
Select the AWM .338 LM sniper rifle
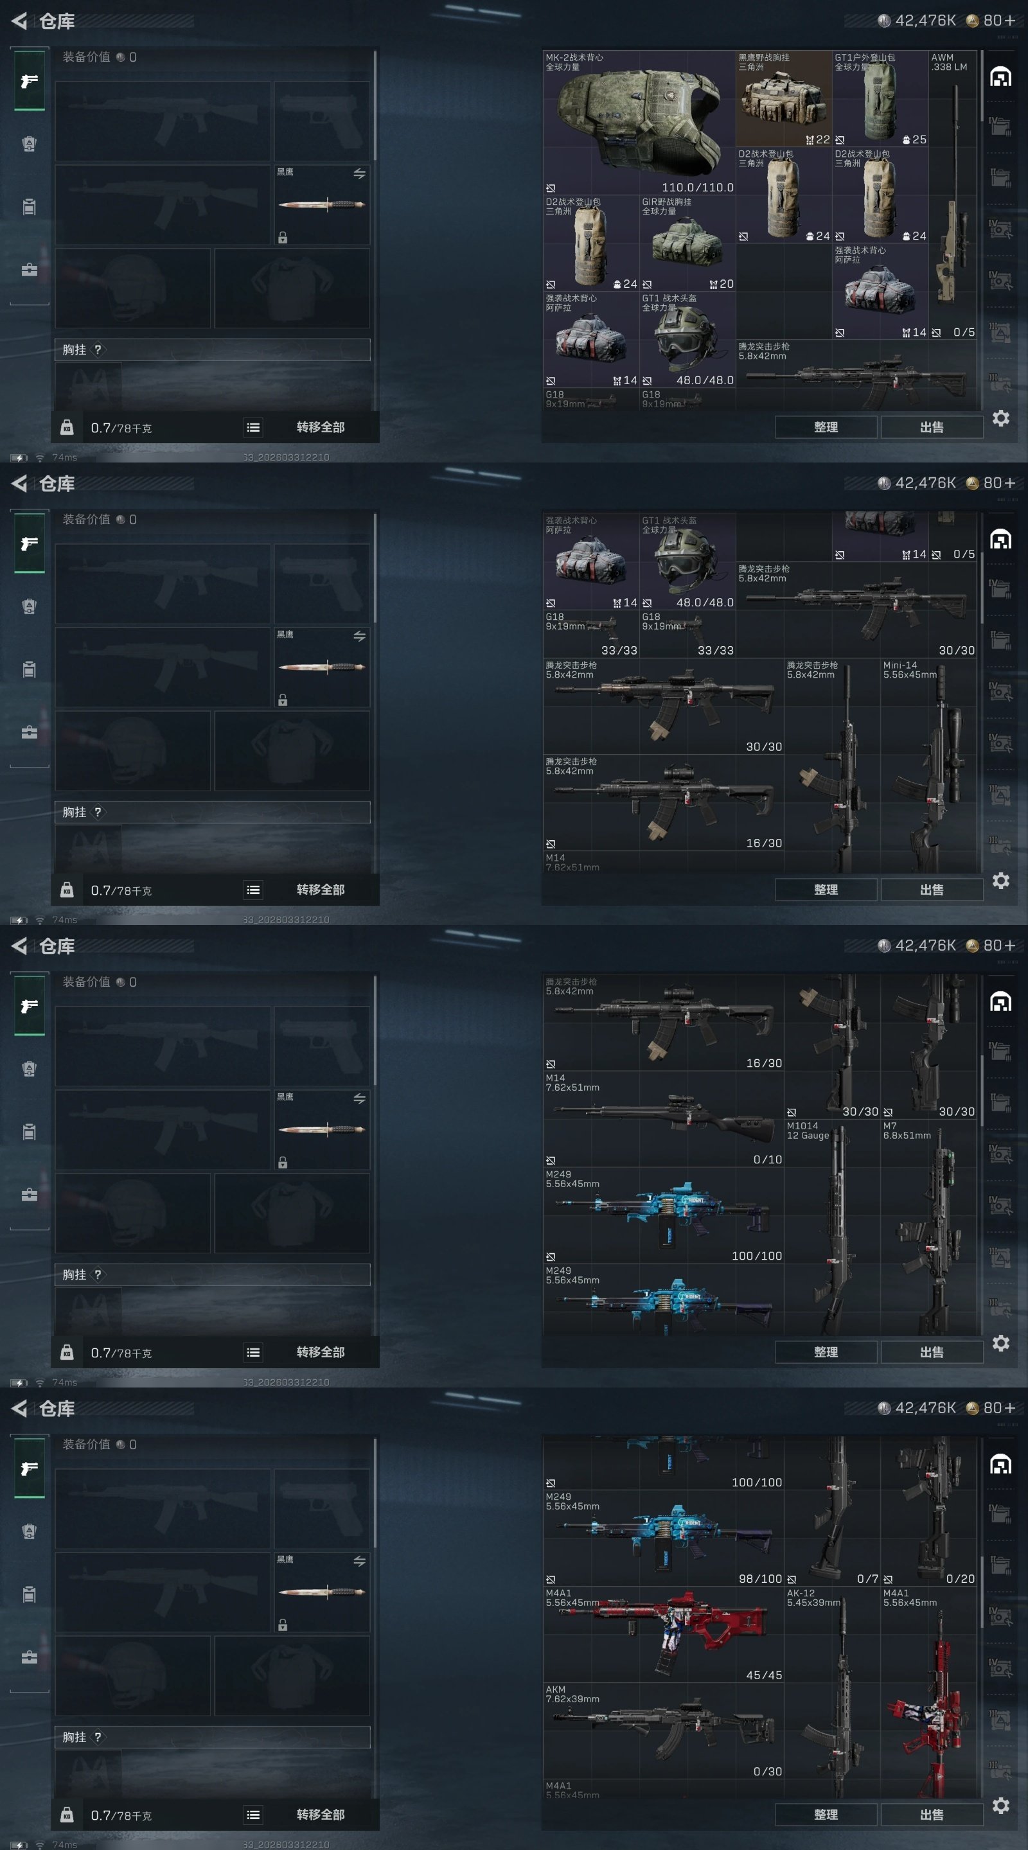[953, 195]
